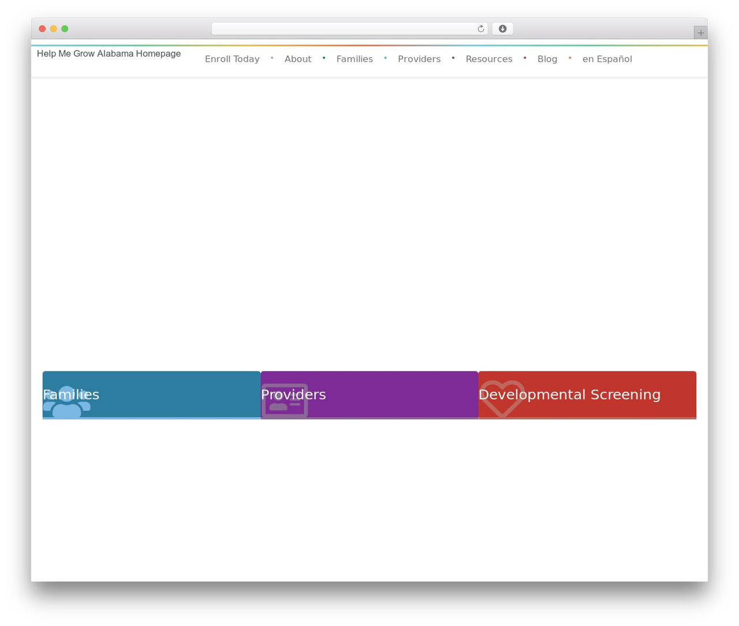Open a new tab with plus icon
Viewport: 739px width, 626px height.
[700, 33]
